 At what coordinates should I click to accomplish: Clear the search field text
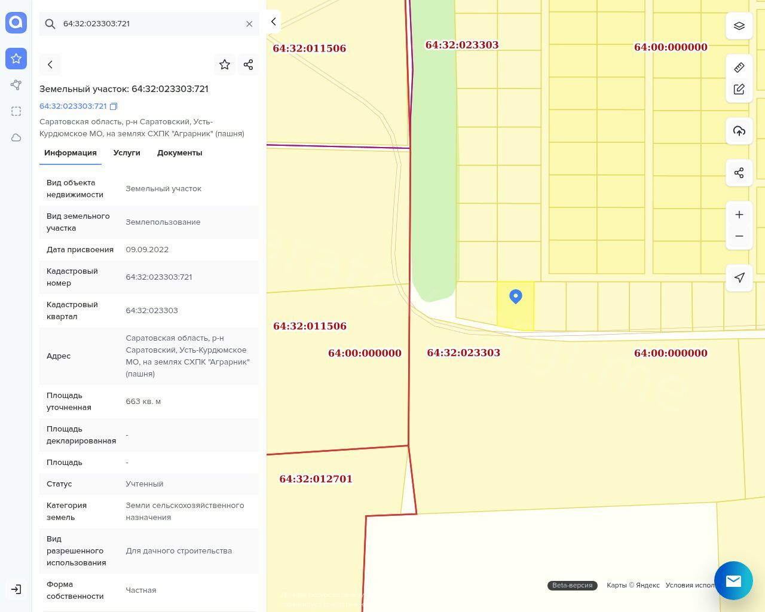pyautogui.click(x=249, y=24)
